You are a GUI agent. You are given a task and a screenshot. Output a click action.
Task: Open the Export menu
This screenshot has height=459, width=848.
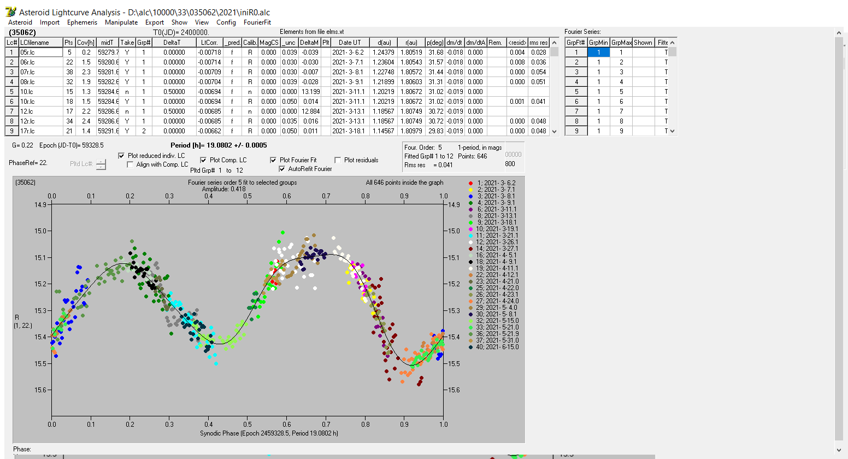point(155,22)
